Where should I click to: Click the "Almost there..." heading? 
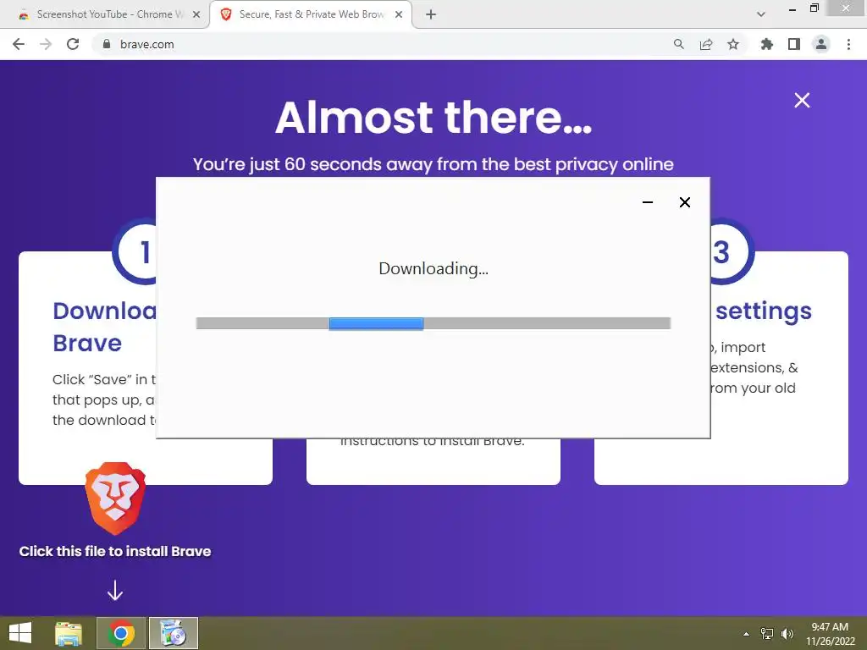433,118
